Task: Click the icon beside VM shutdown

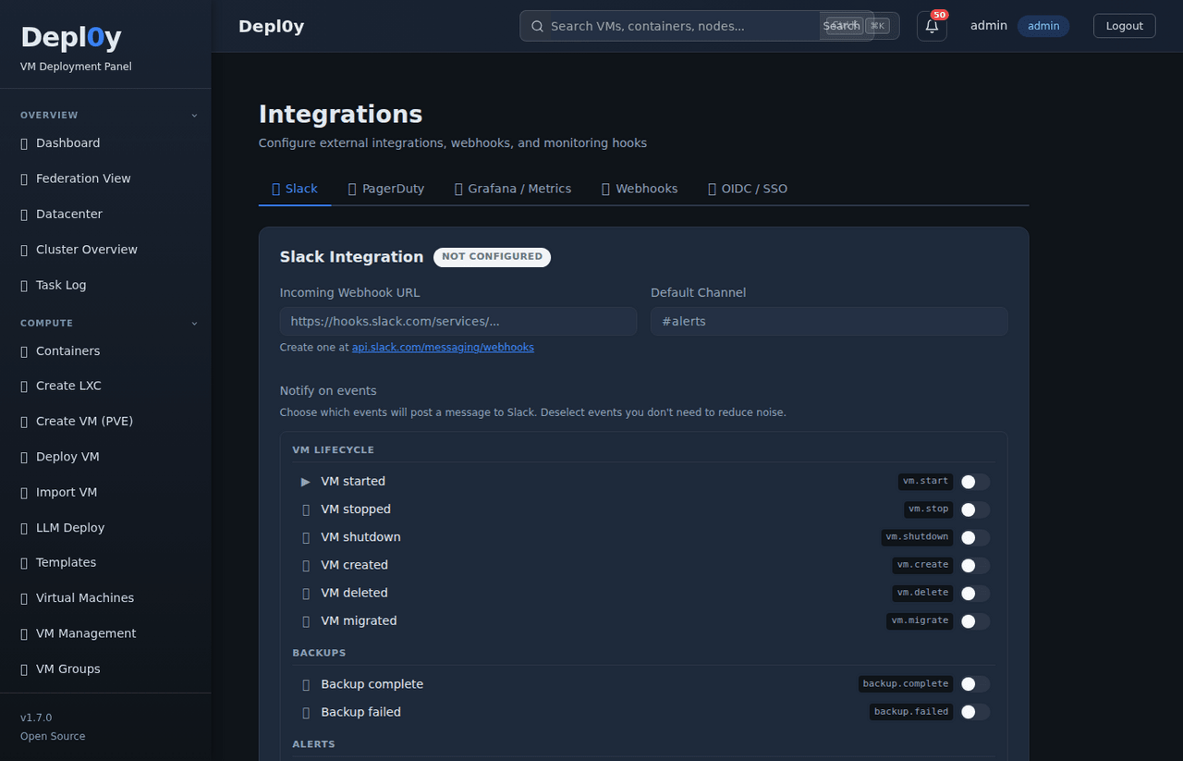Action: coord(306,537)
